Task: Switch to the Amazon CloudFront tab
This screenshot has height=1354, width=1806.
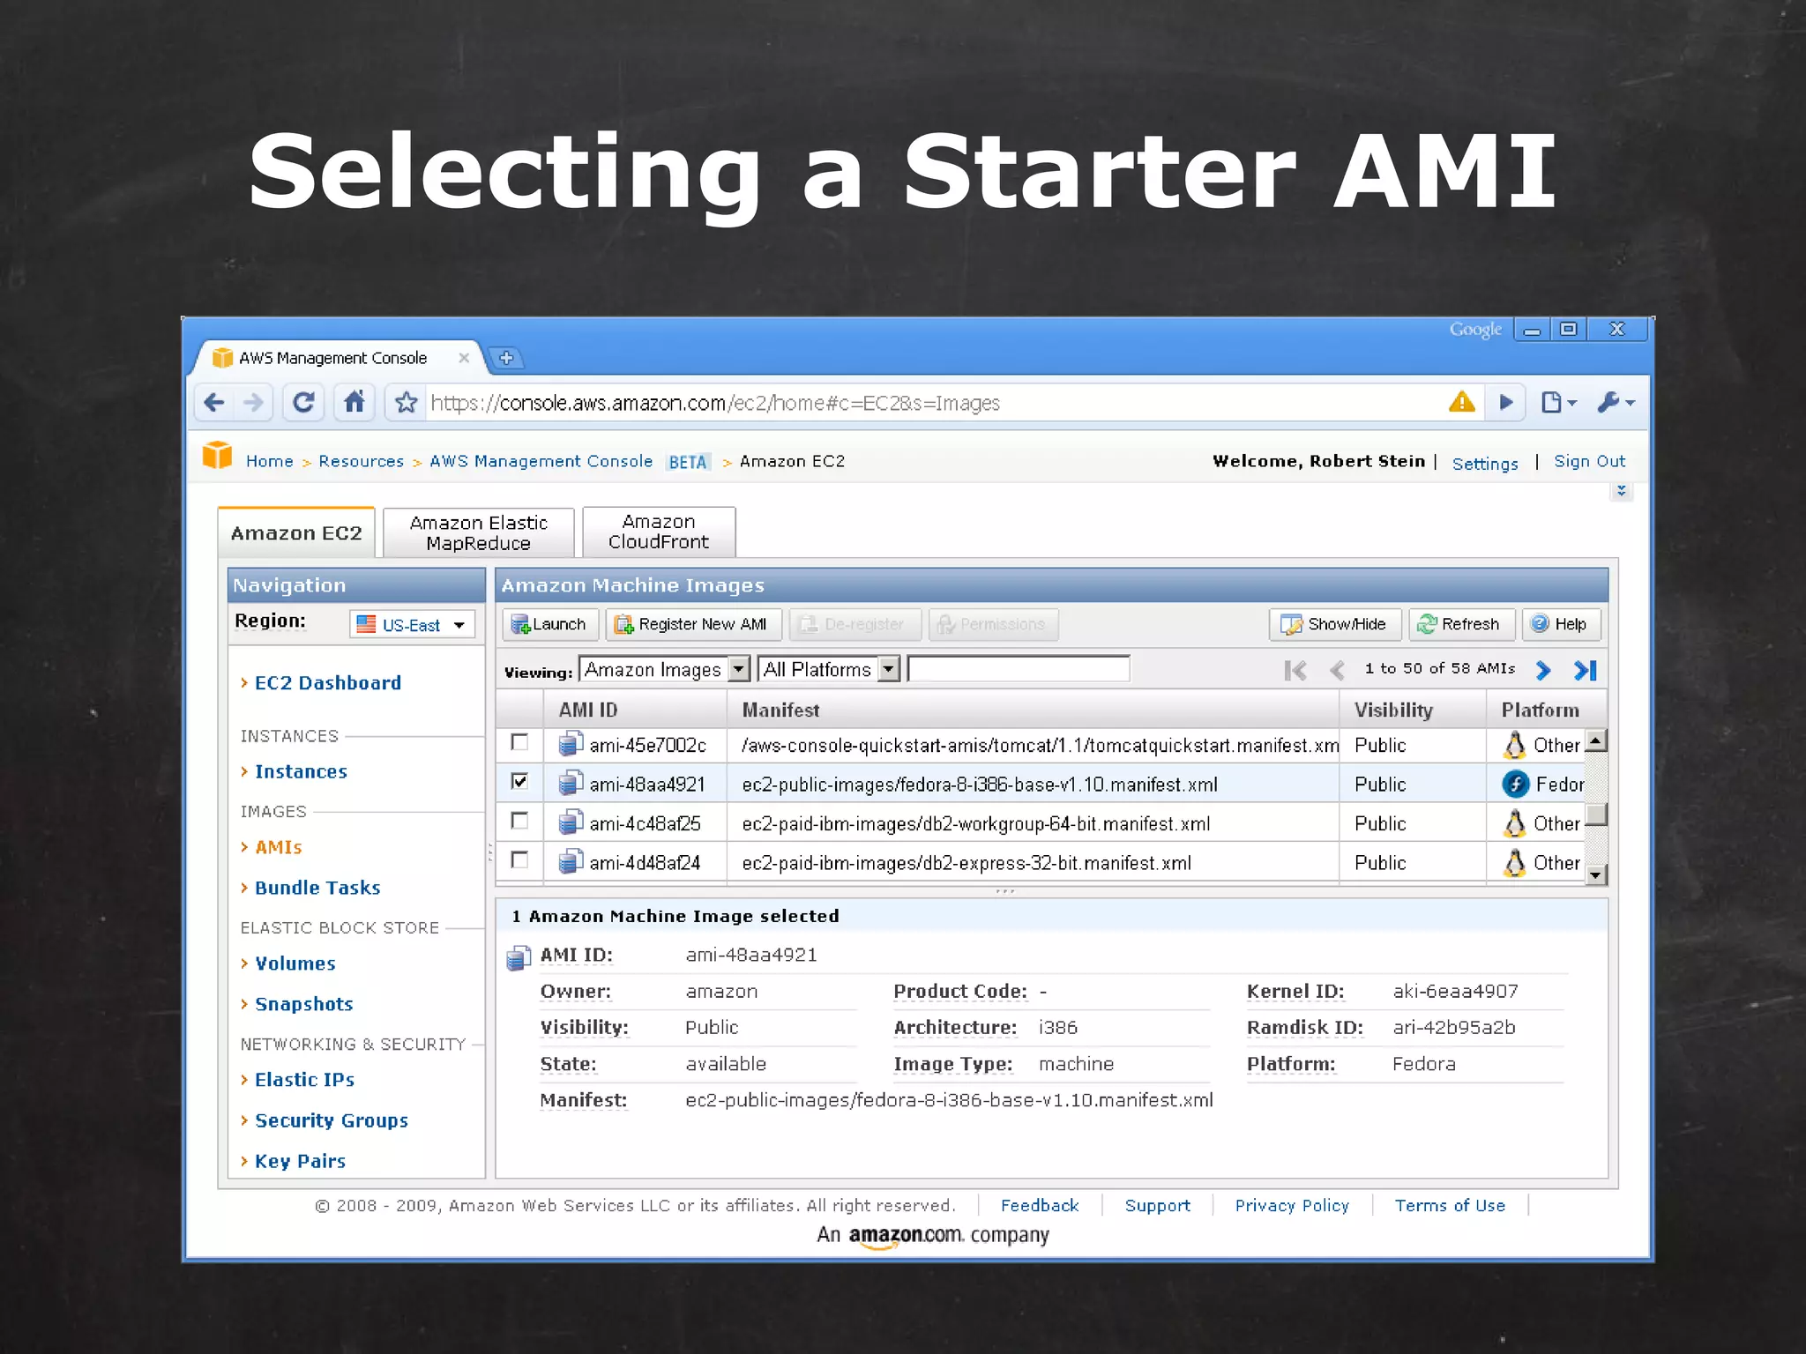Action: coord(659,532)
